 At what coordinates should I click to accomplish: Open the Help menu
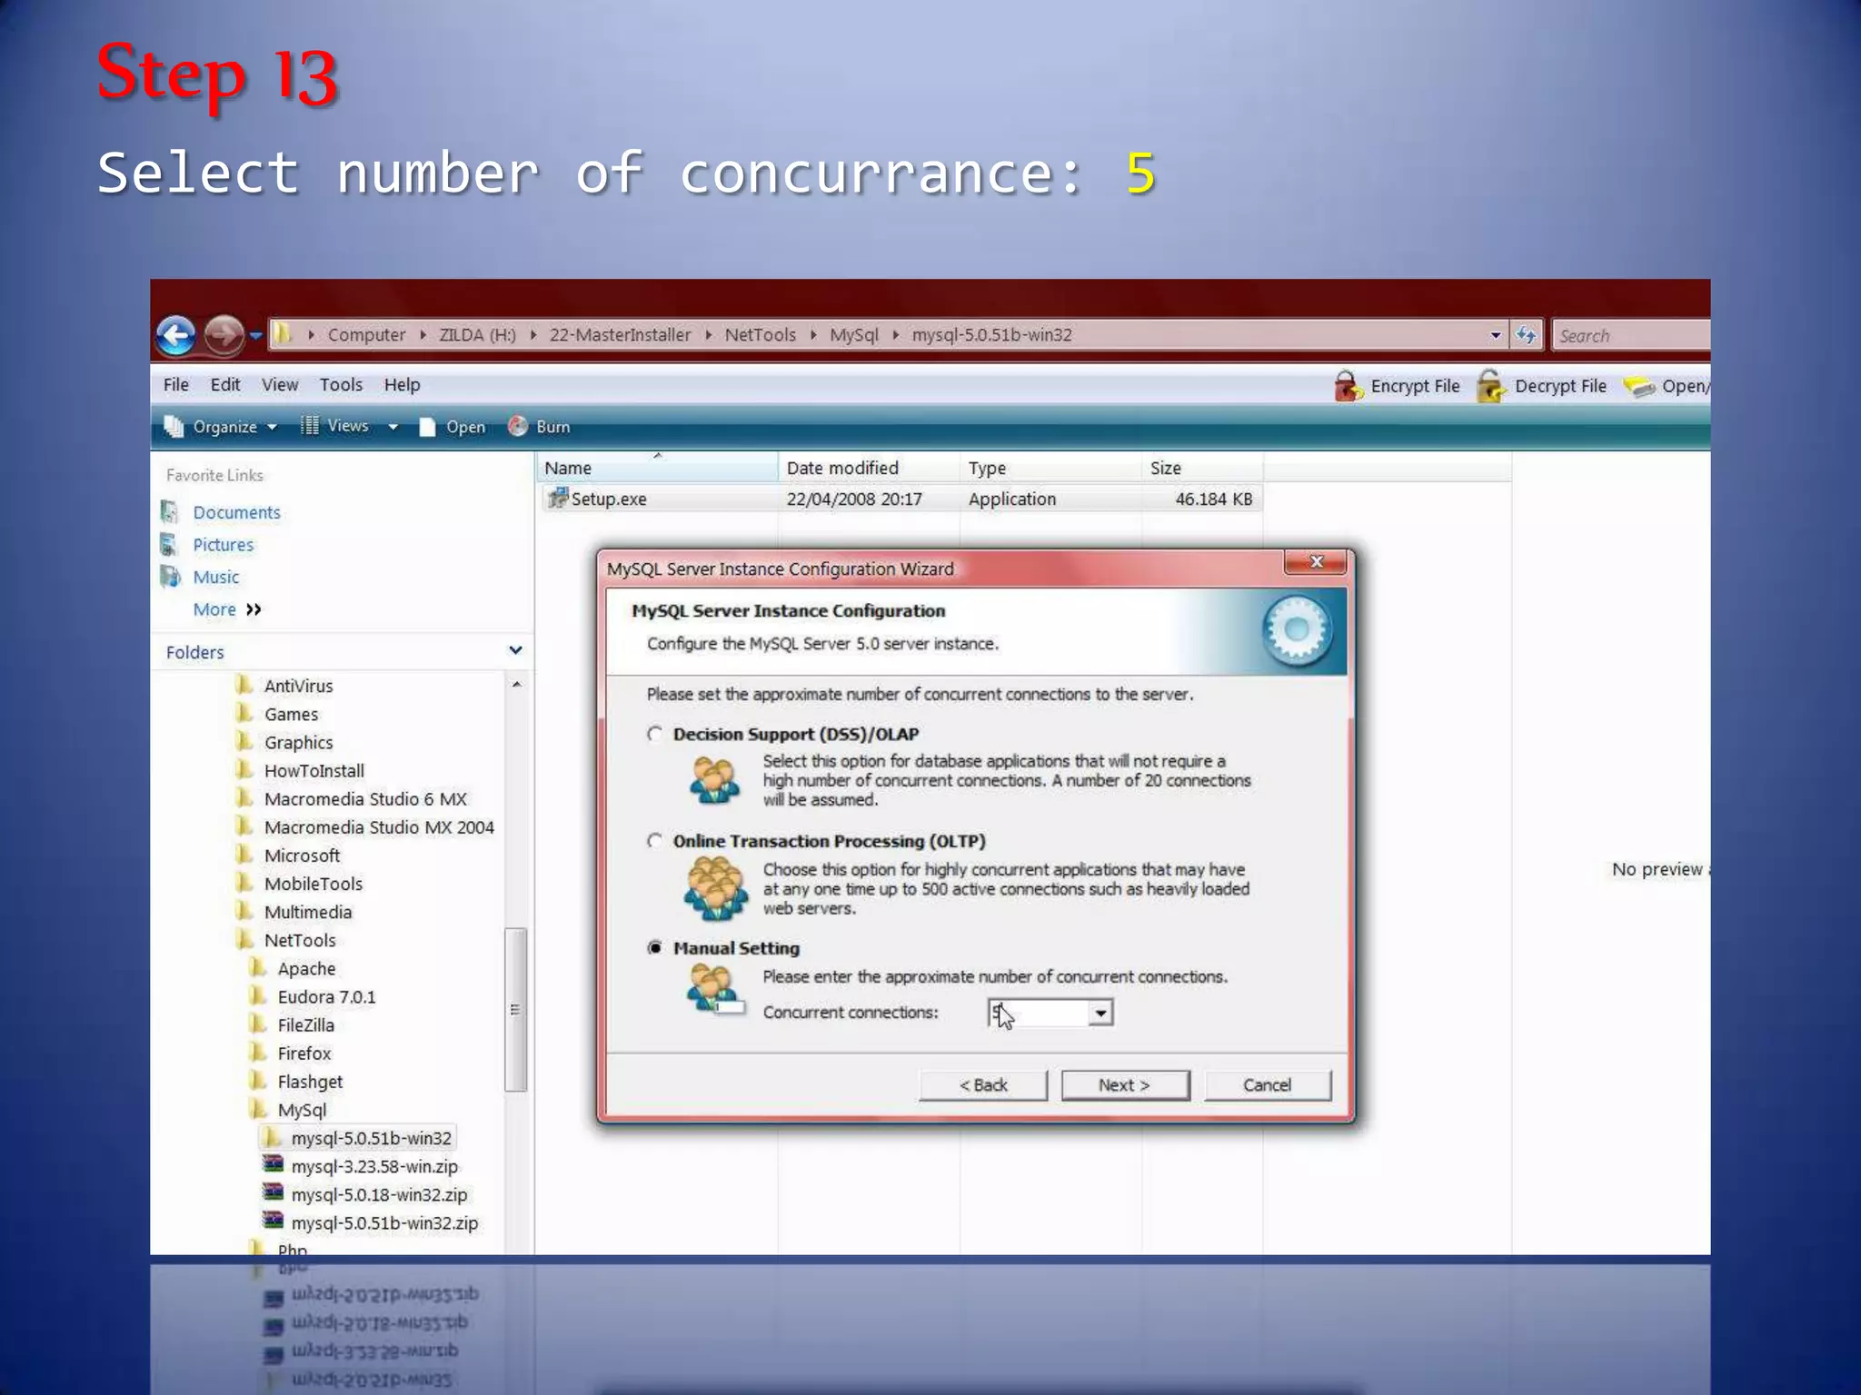pyautogui.click(x=402, y=385)
